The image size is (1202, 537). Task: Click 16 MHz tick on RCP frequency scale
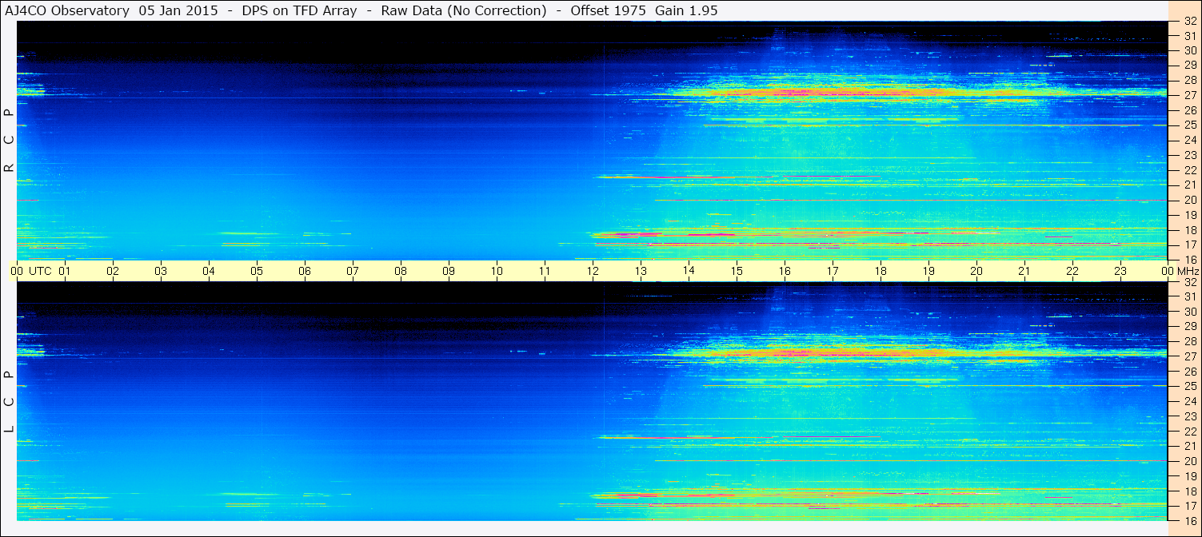pyautogui.click(x=1189, y=260)
